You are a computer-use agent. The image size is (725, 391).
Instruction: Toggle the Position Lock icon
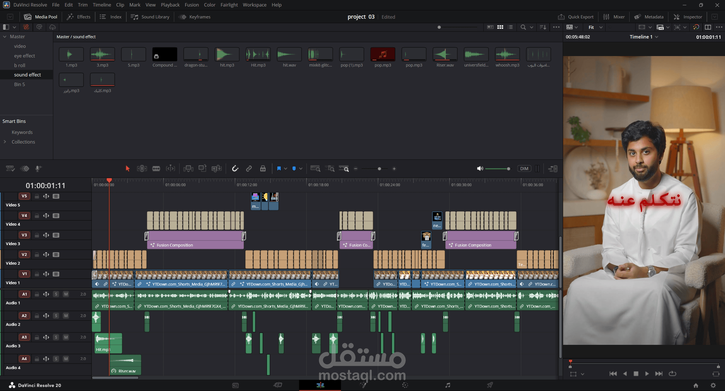[x=263, y=169]
